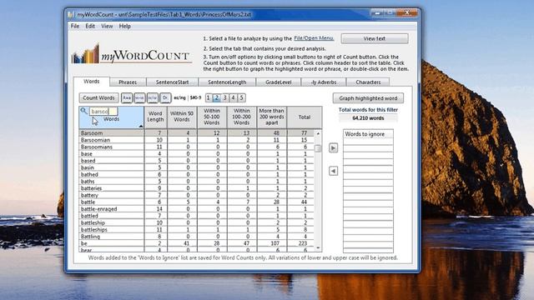This screenshot has height=300, width=534.
Task: Switch to the SentenceLength tab
Action: (227, 82)
